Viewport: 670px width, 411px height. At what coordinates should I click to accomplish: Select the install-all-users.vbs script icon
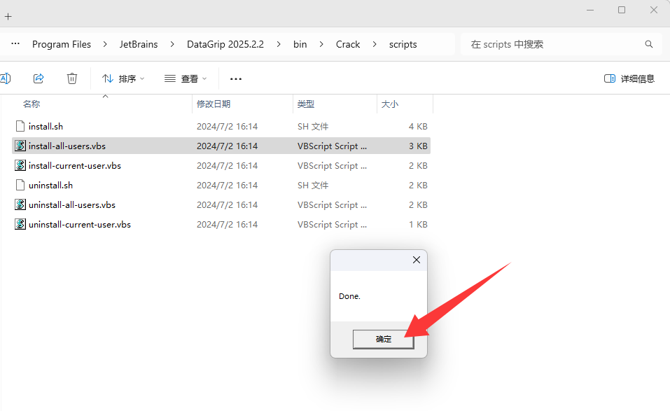[x=20, y=146]
